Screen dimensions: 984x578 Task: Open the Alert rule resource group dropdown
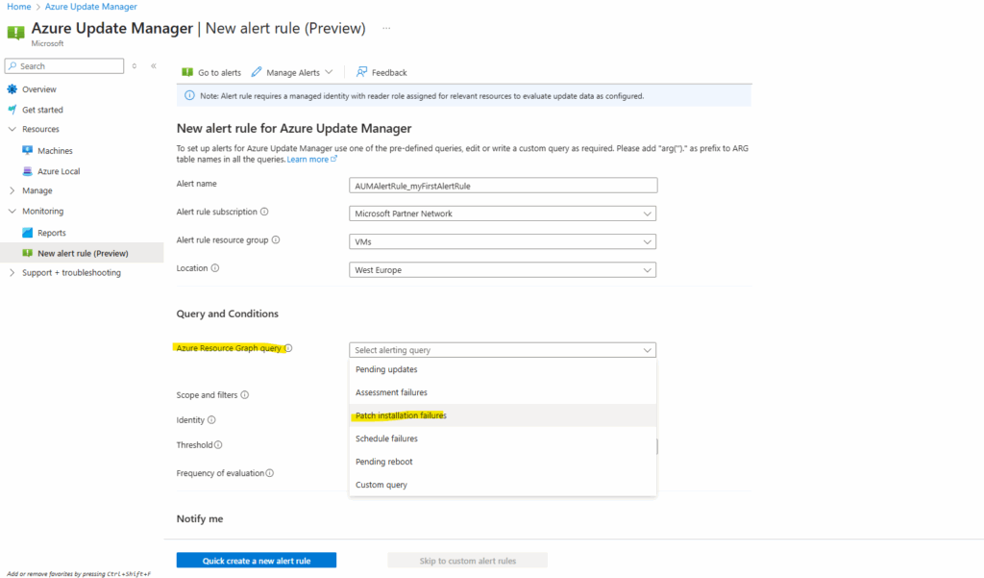click(503, 242)
